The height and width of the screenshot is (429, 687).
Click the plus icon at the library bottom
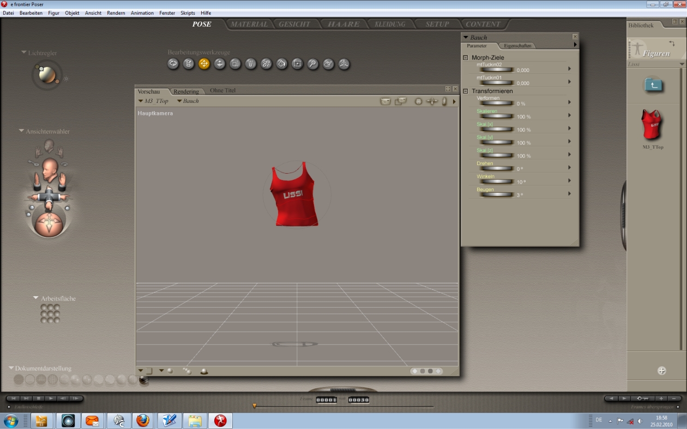(x=662, y=371)
